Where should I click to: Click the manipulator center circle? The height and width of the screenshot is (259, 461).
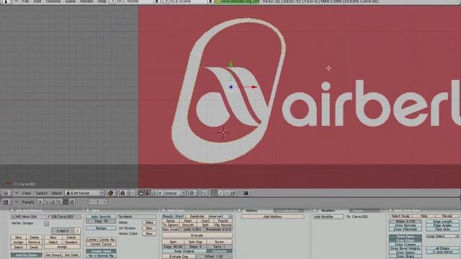(231, 87)
